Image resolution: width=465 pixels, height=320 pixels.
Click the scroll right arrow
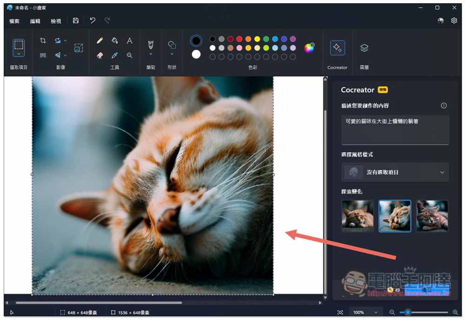[x=320, y=303]
